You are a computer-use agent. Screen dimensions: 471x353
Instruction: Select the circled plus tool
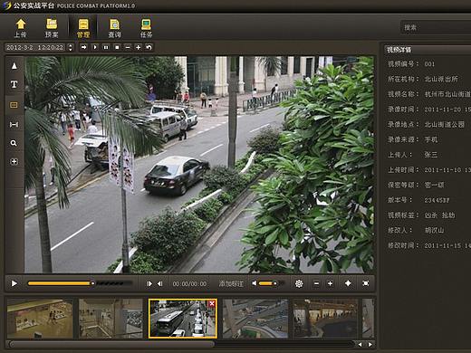(14, 162)
